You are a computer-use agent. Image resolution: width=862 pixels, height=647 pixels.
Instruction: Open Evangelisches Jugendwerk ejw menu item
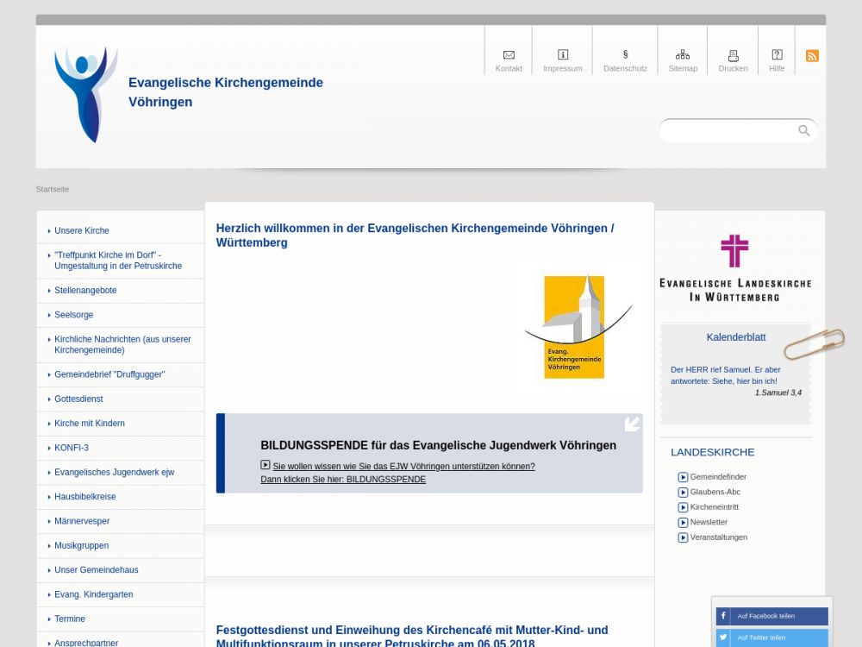point(114,473)
